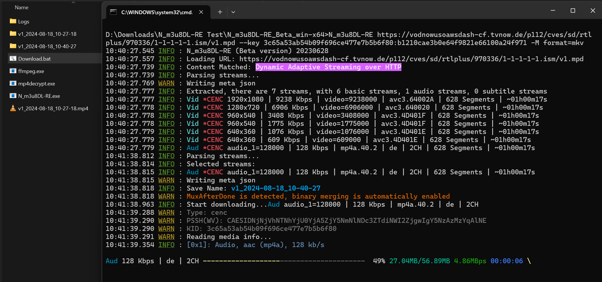
Task: Click the audio download progress bar
Action: coord(284,261)
